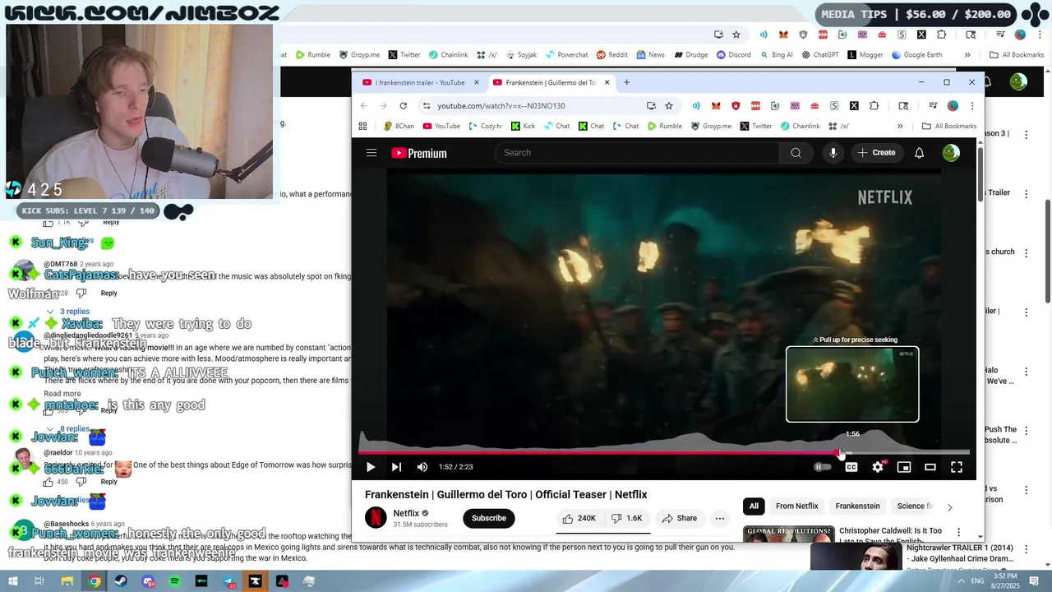The image size is (1052, 592).
Task: Open more actions ellipsis beside Share
Action: (x=720, y=518)
